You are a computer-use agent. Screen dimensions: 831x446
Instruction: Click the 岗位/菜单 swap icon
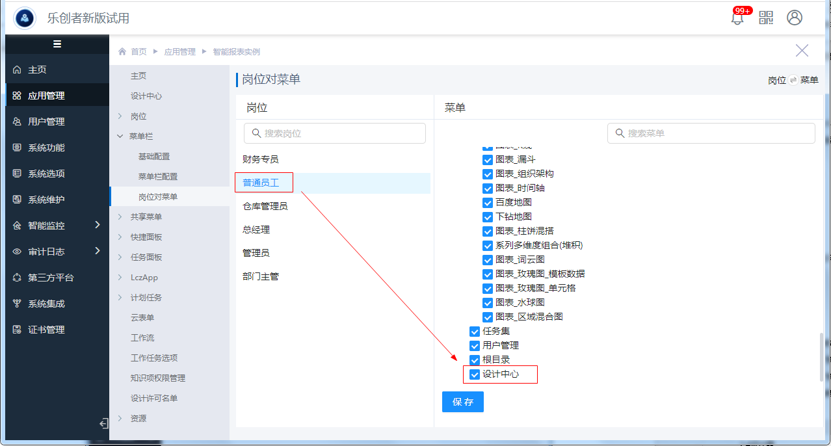(x=793, y=80)
